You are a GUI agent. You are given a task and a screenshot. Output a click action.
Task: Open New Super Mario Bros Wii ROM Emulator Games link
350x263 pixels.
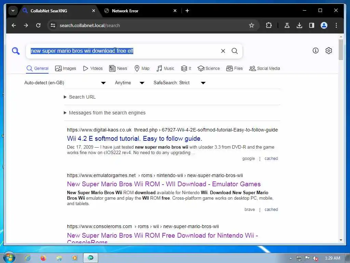tap(164, 184)
